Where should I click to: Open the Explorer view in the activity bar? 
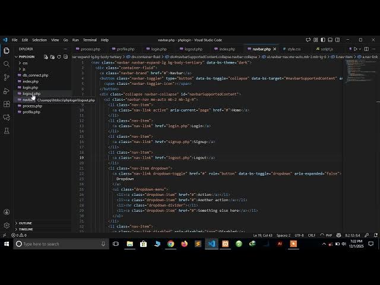(7, 50)
